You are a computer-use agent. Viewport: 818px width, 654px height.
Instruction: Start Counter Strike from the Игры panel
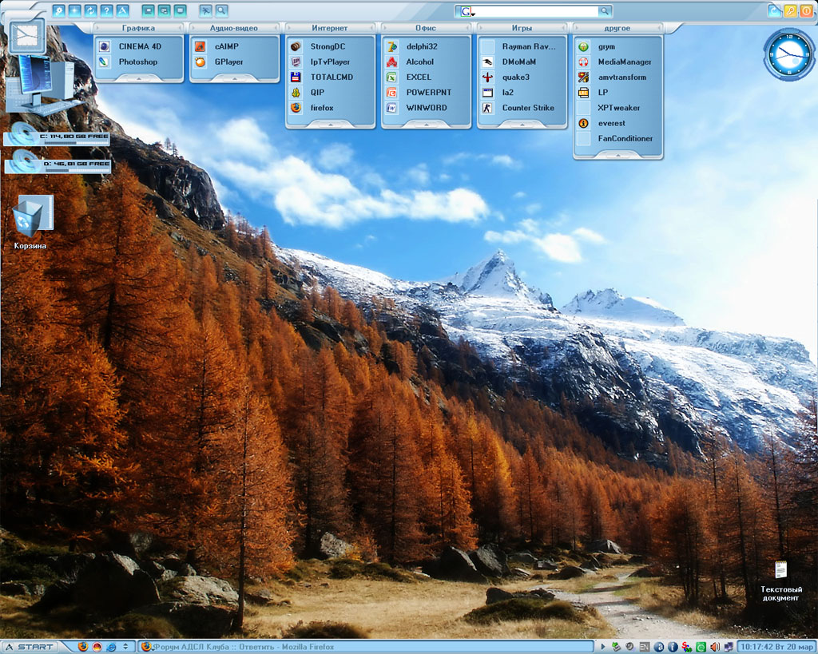tap(527, 108)
